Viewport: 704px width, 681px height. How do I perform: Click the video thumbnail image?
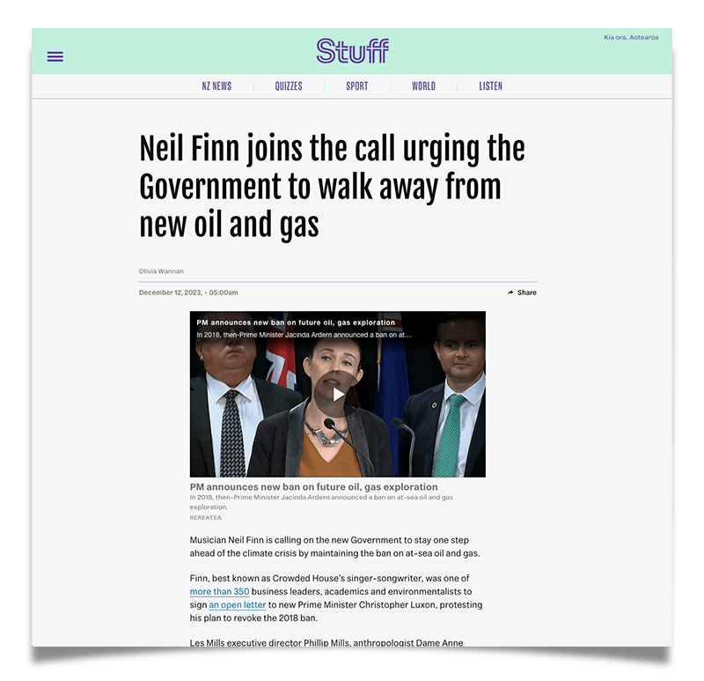[x=338, y=394]
